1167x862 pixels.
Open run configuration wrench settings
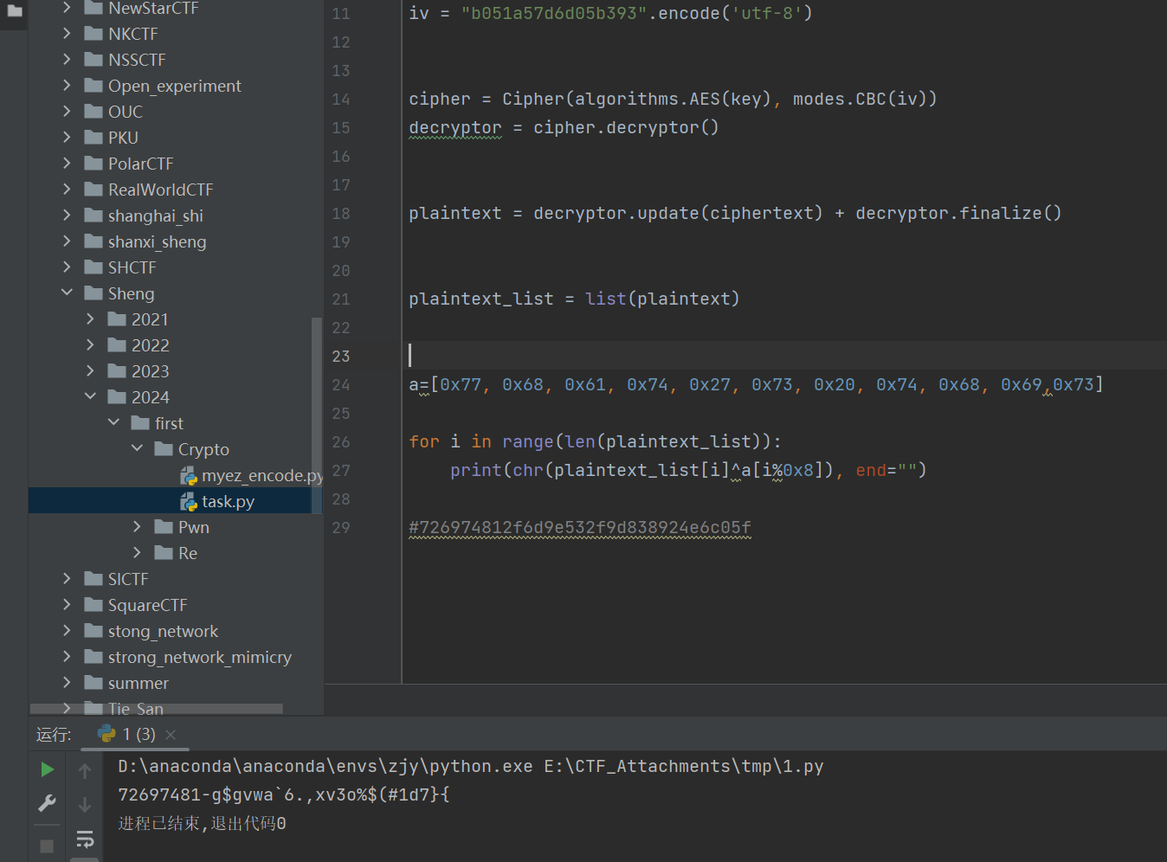point(47,803)
